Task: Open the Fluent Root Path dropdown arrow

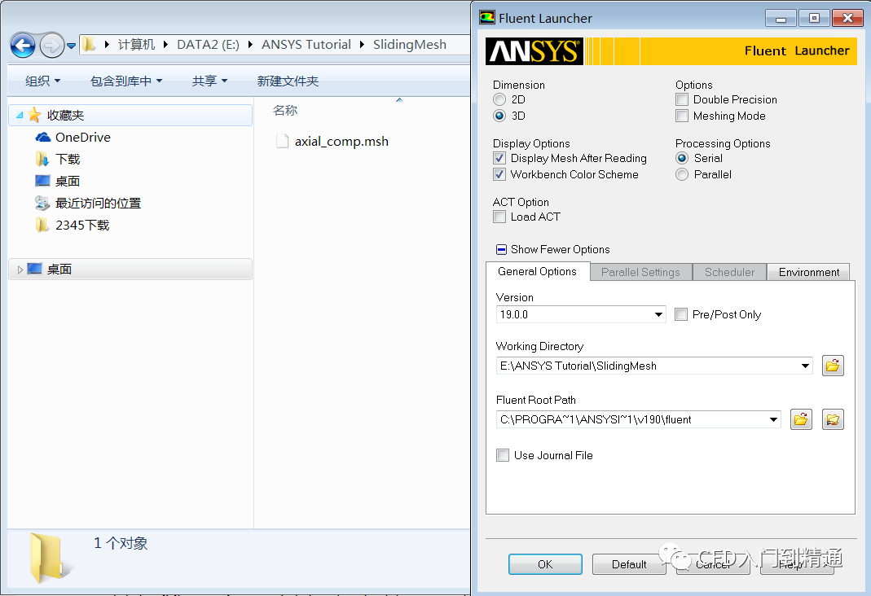Action: 773,419
